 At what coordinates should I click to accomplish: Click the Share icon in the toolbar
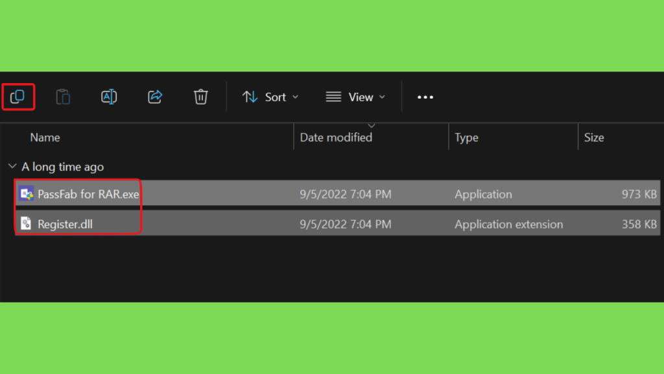point(155,97)
